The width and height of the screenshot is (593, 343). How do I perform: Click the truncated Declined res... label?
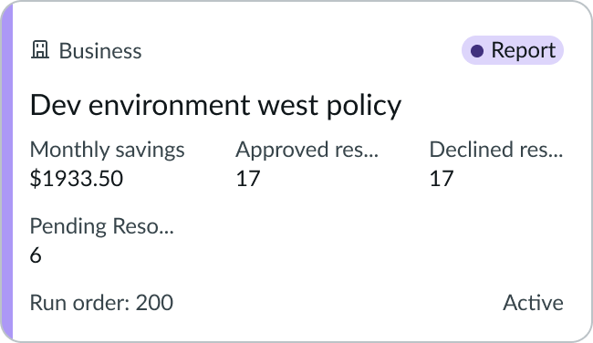click(x=496, y=150)
